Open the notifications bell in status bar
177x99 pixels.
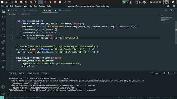point(174,98)
